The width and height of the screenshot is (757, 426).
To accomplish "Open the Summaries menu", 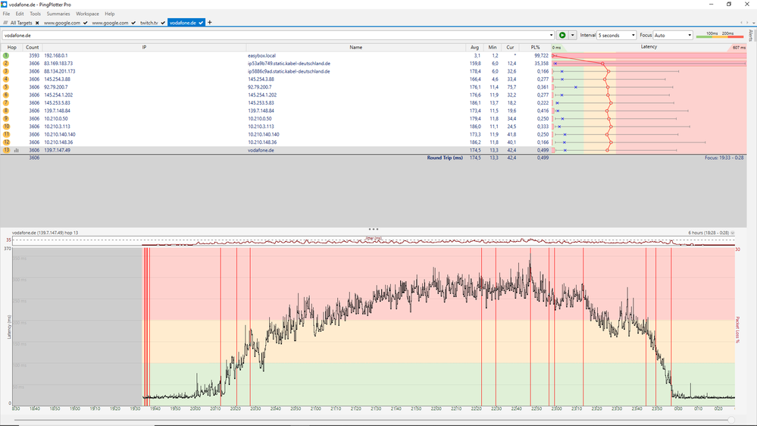I will pyautogui.click(x=58, y=14).
